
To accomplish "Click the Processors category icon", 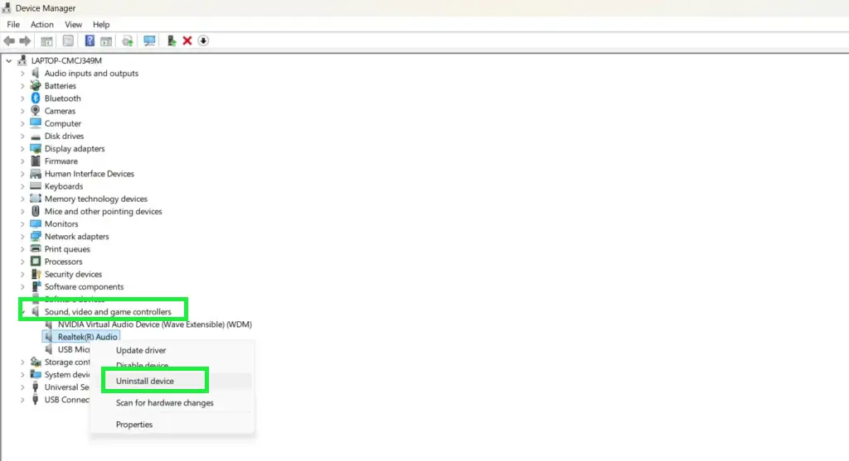I will tap(35, 262).
